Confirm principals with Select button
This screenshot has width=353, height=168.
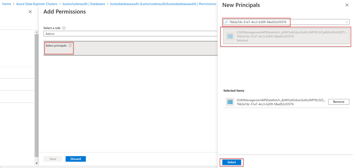click(232, 162)
